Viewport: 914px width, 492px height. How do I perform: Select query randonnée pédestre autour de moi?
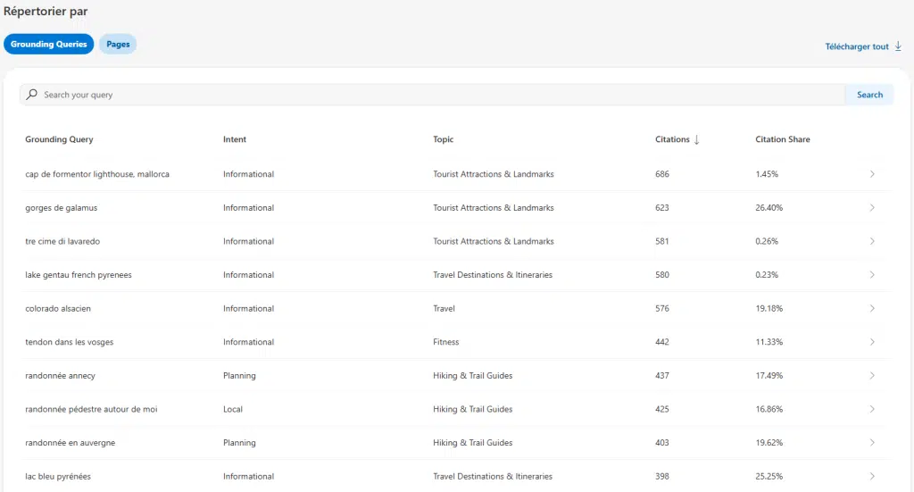[x=91, y=409]
